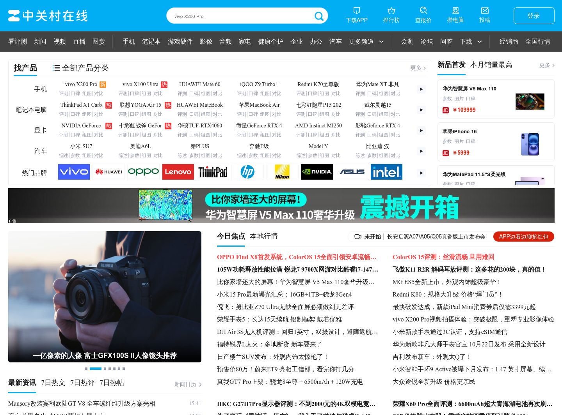Click the 登录 login button
562x415 pixels.
(534, 16)
